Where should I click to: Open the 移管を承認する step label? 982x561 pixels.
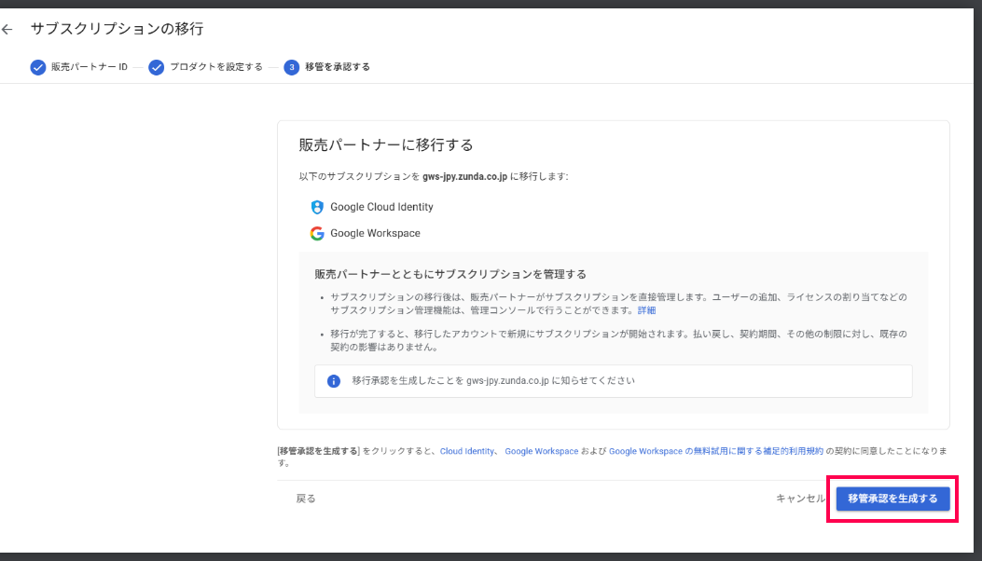pos(338,67)
